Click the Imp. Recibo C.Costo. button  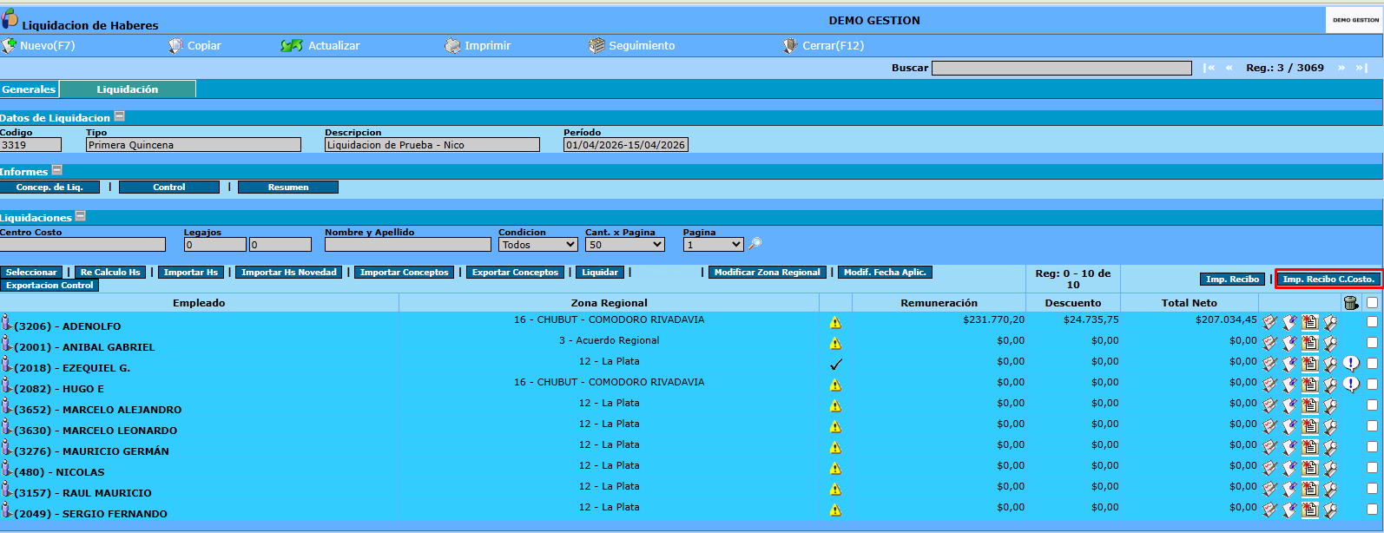point(1328,280)
